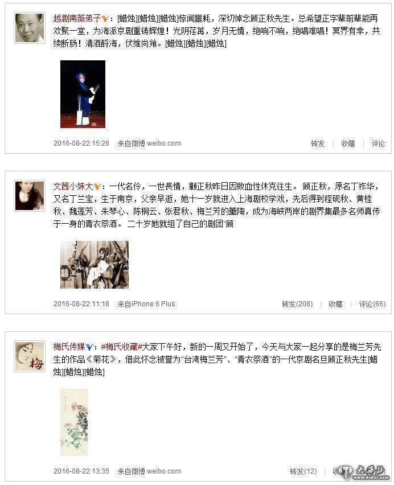View the chrysanthemum painting thumbnail
Screen dimensions: 394x485
coord(74,422)
